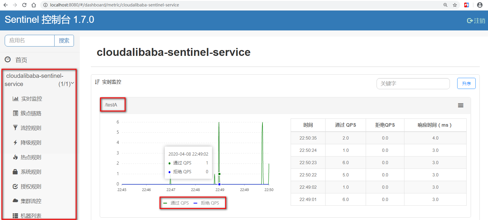This screenshot has height=220, width=488.
Task: Click the check-square icon for 授权规则
Action: [15, 186]
